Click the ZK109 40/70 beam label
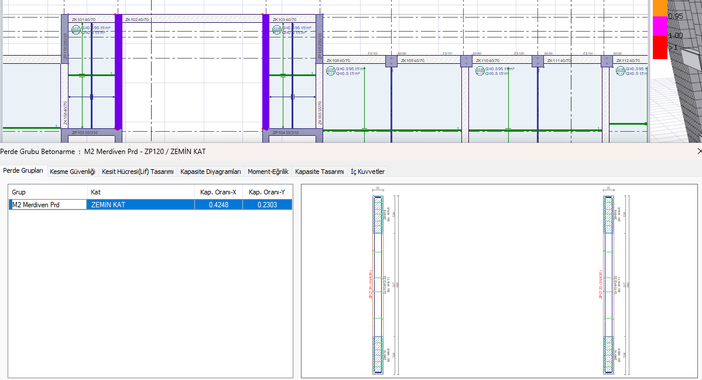Screen dimensions: 702x380 413,60
